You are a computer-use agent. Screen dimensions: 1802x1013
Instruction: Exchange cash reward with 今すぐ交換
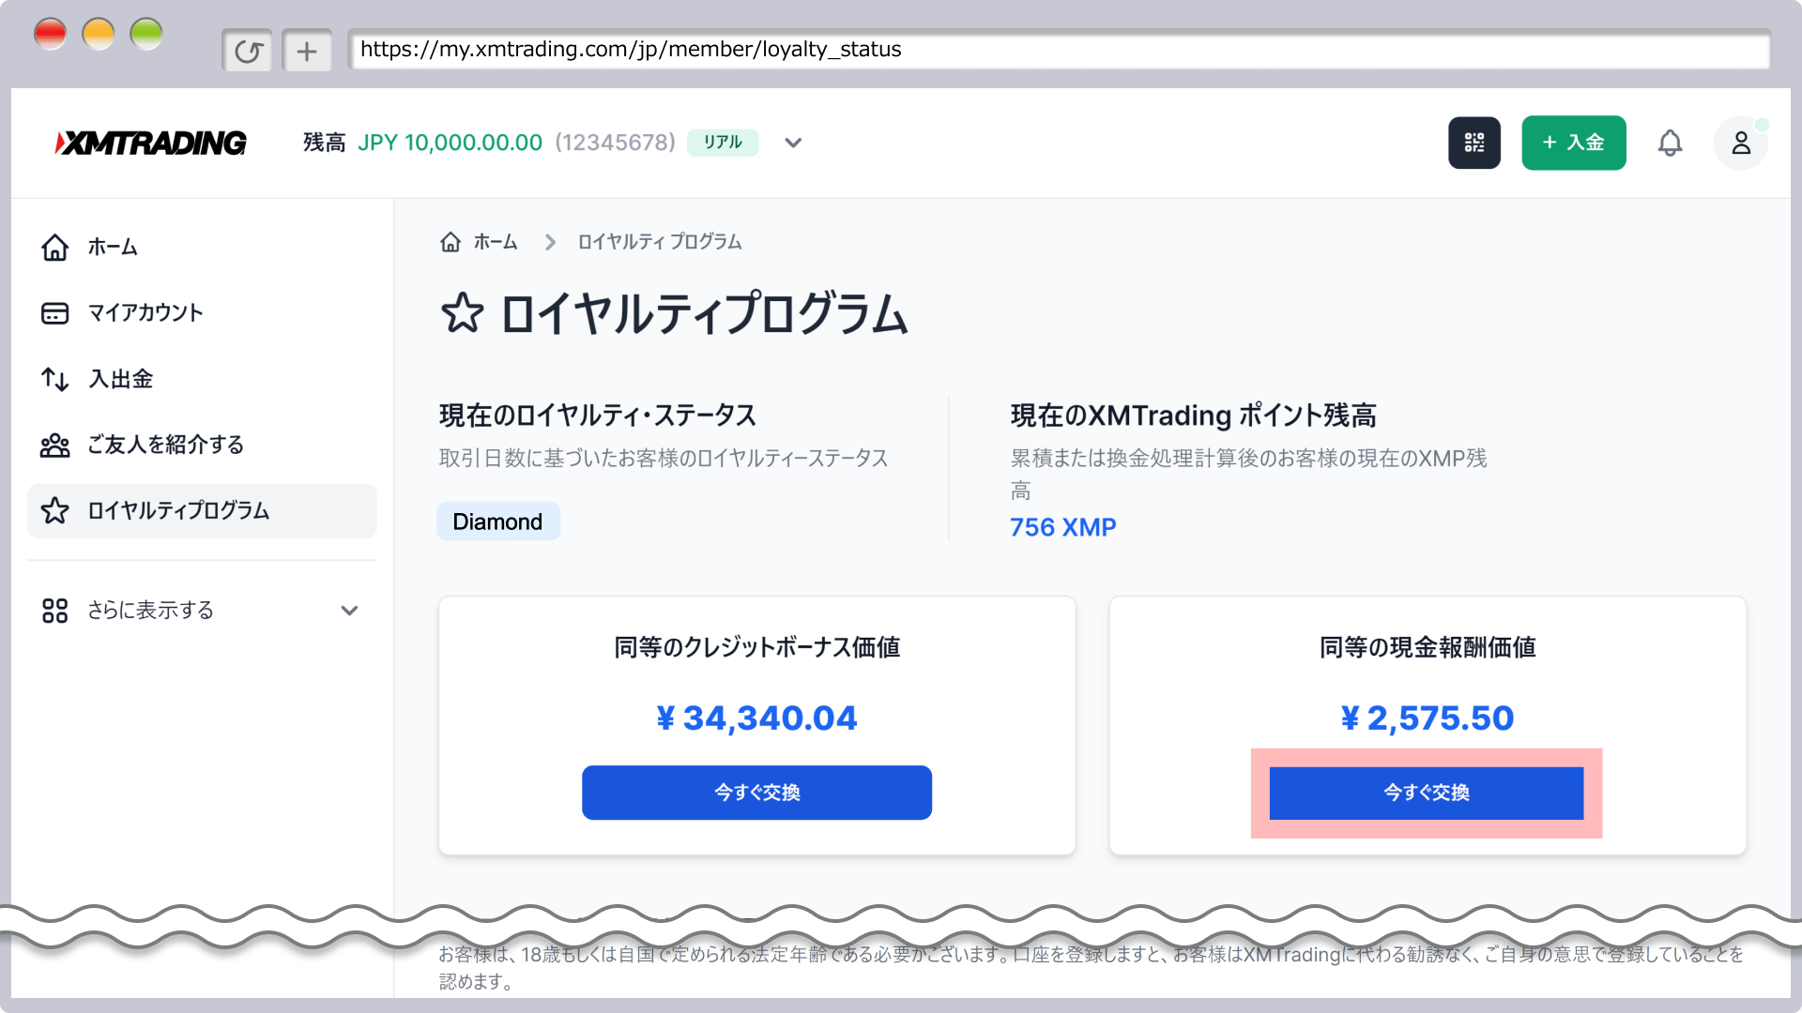coord(1426,793)
